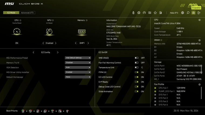Image resolution: width=205 pixels, height=115 pixels.
Task: Click the exit BIOS icon
Action: pyautogui.click(x=199, y=13)
